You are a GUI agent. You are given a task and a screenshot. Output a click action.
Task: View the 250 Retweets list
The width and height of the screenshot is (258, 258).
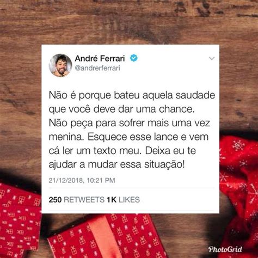pyautogui.click(x=76, y=200)
